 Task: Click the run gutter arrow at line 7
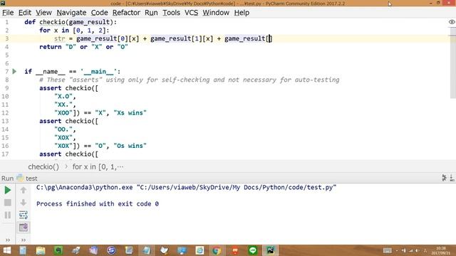(x=14, y=71)
